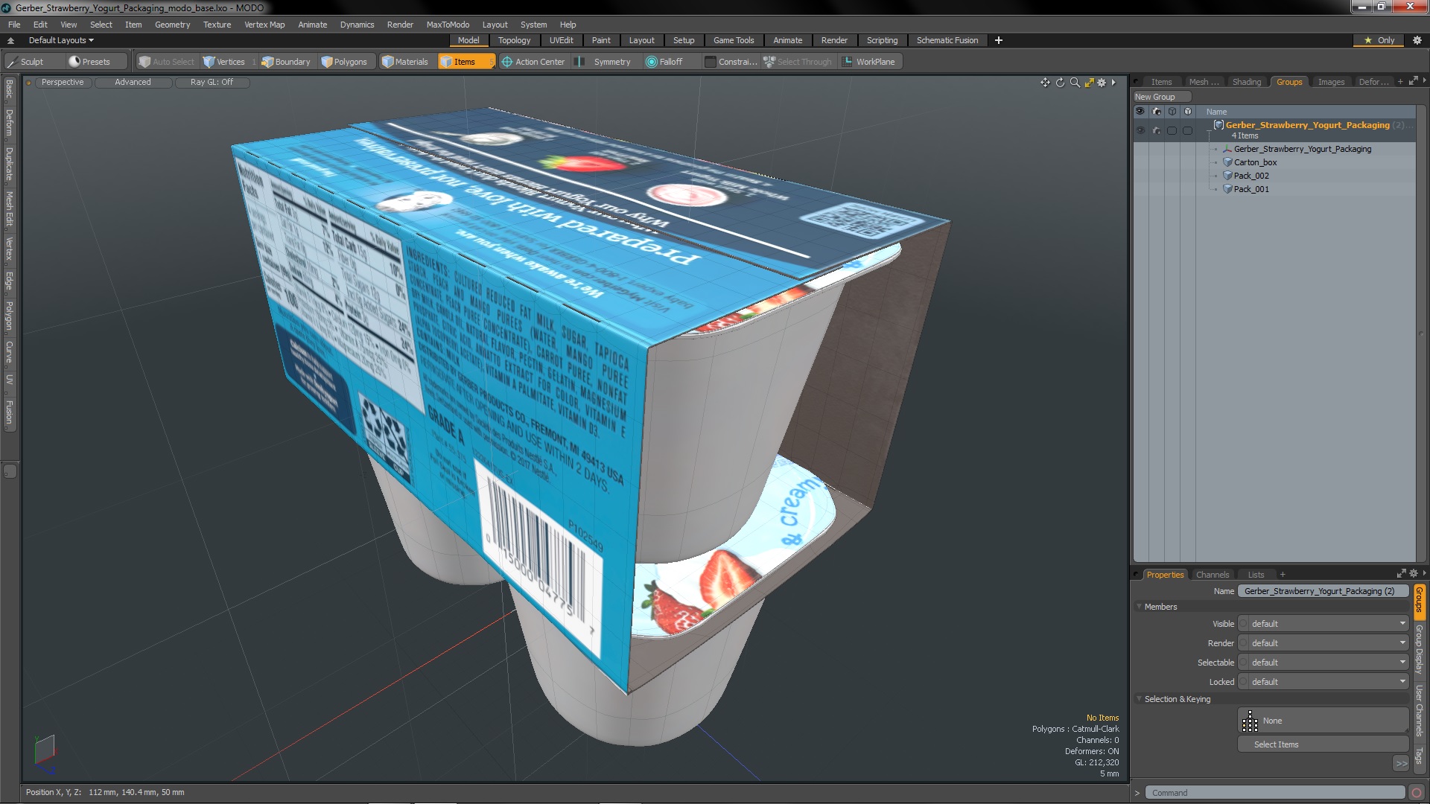
Task: Toggle locked box for Gerber group
Action: tap(1187, 130)
